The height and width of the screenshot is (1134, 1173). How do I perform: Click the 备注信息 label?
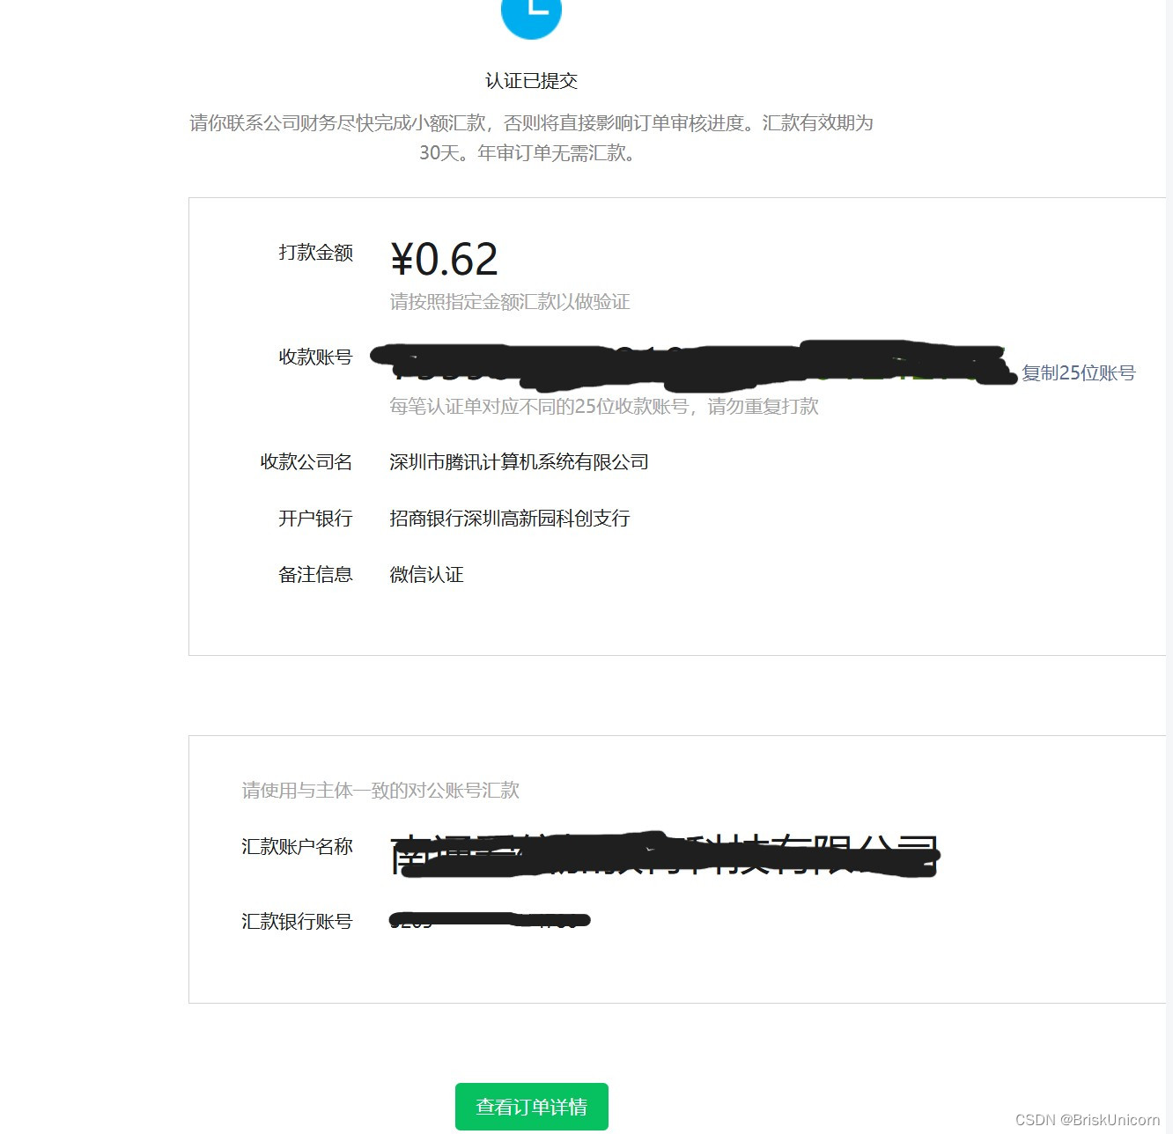pos(315,574)
